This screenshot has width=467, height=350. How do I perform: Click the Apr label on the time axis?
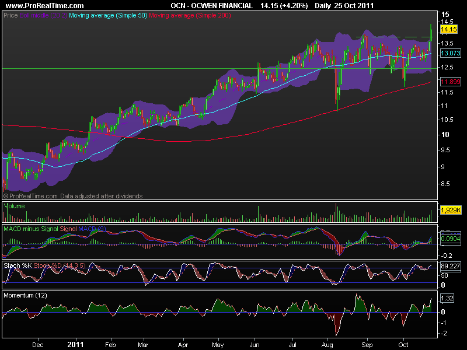pyautogui.click(x=183, y=345)
